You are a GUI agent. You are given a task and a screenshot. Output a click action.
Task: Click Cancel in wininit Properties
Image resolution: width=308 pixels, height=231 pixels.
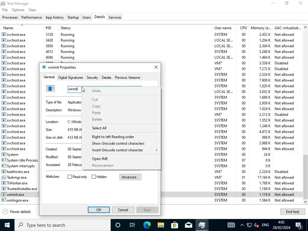tap(123, 210)
